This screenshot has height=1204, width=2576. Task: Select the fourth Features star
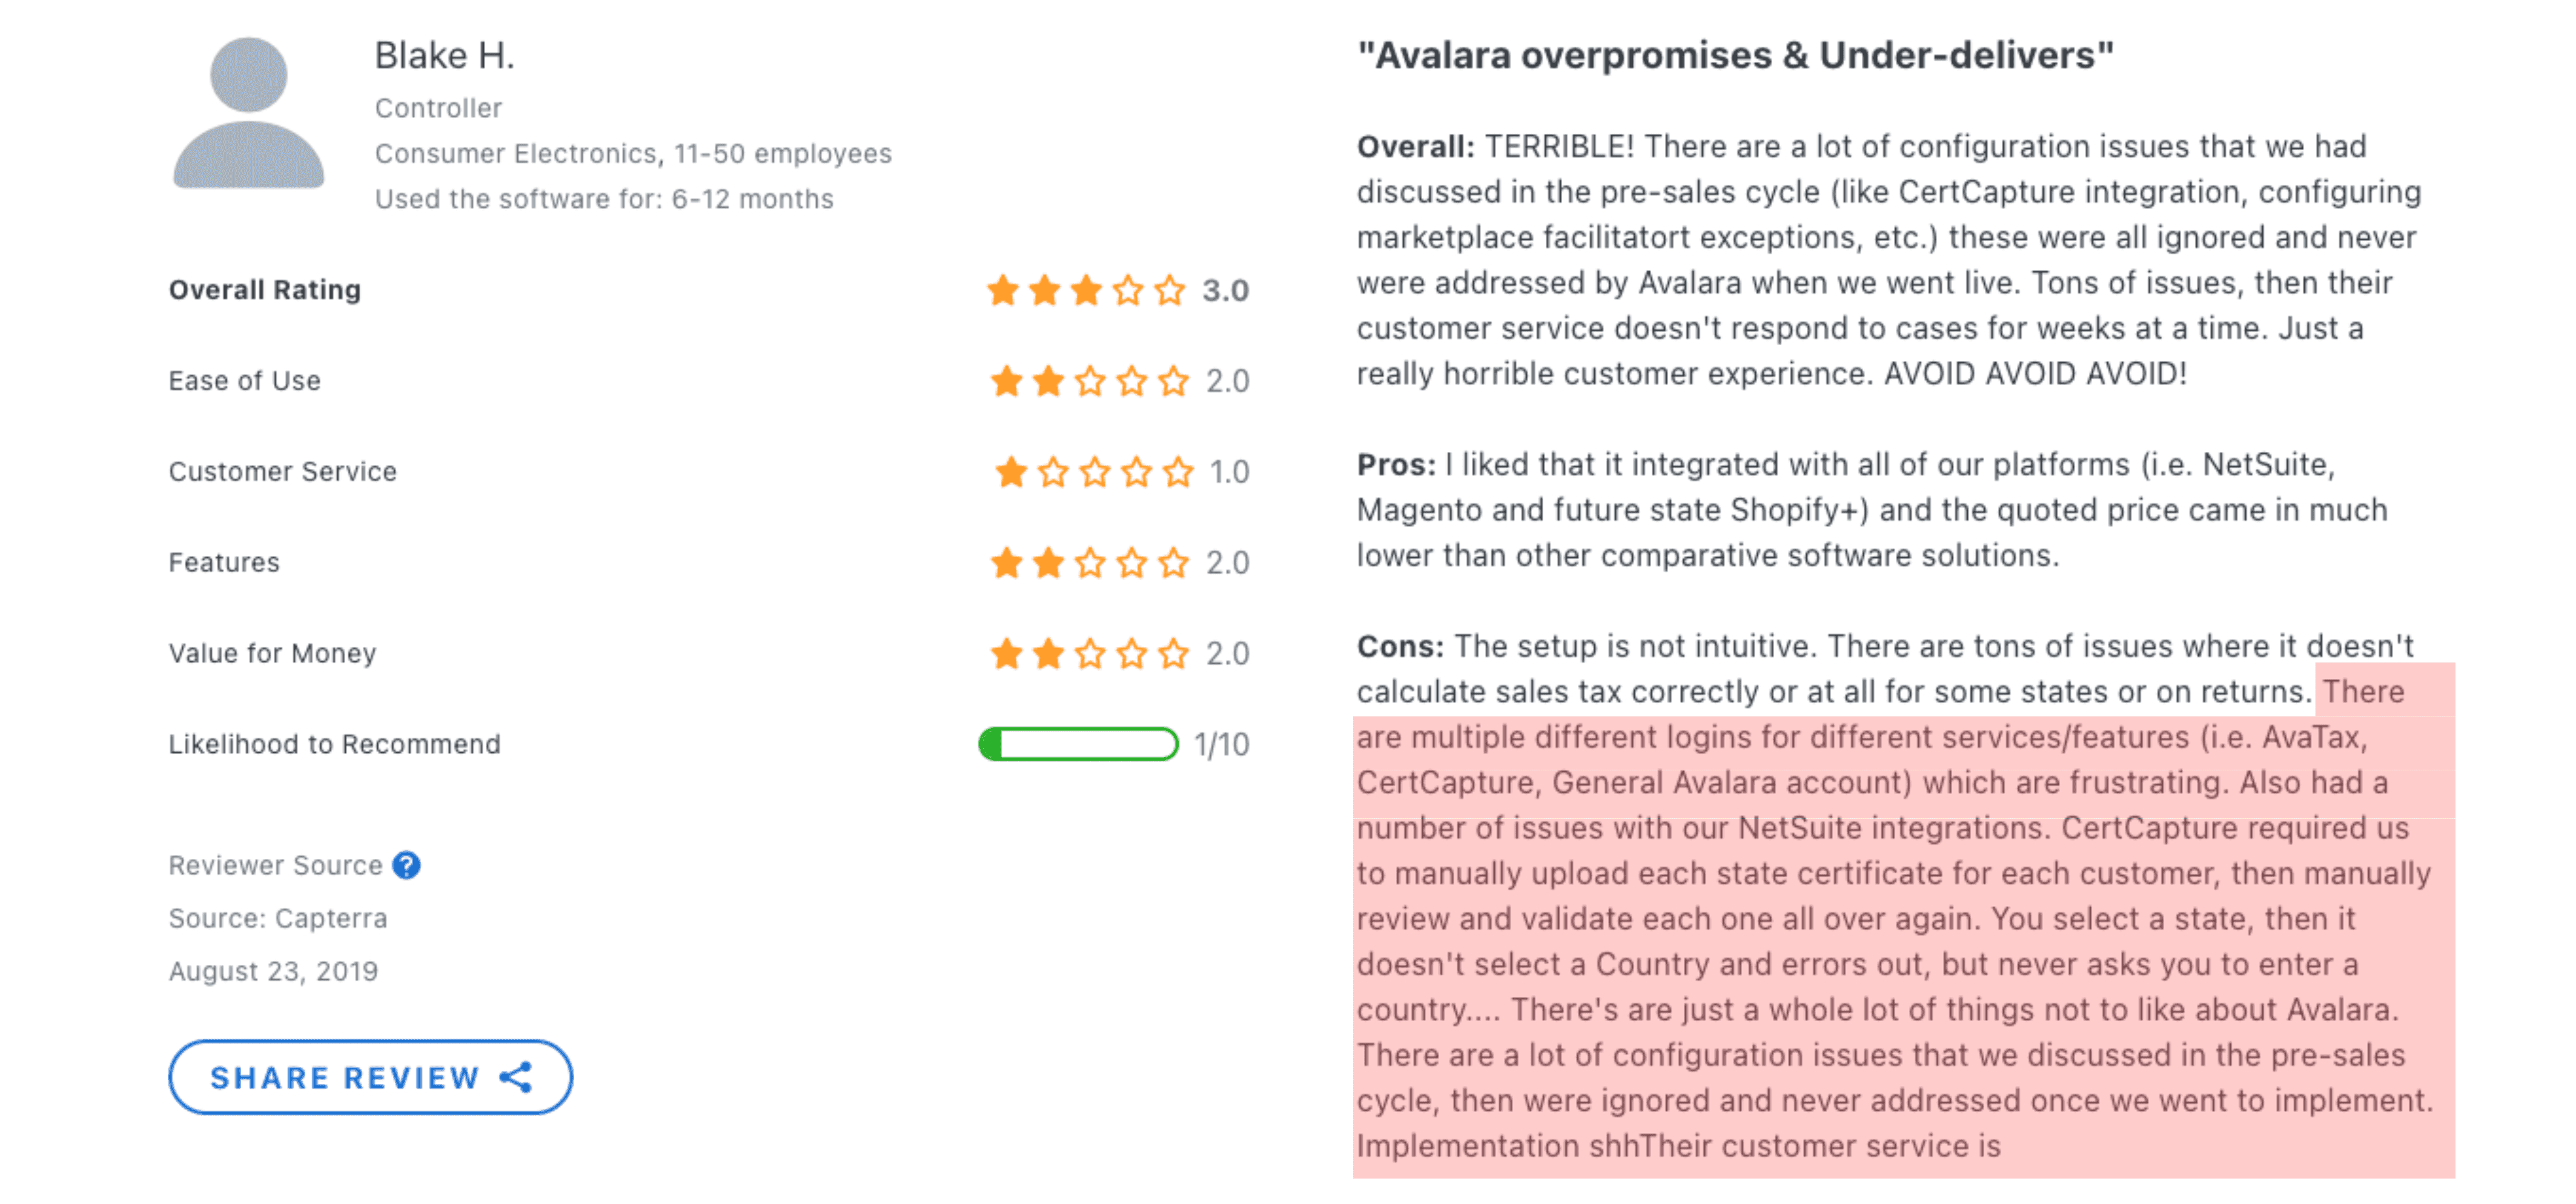point(1133,562)
